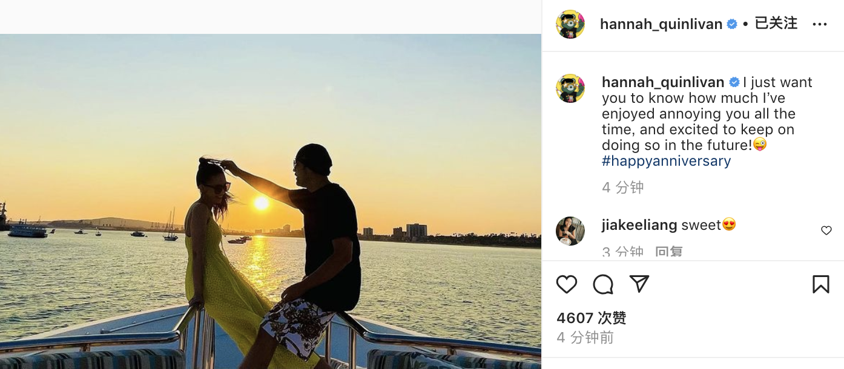Open the more options ellipsis menu
Screen dimensions: 844x369
pyautogui.click(x=819, y=24)
